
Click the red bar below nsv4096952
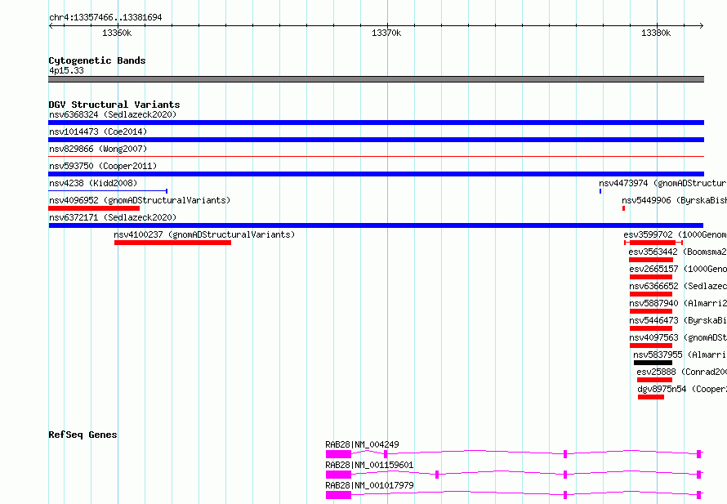(x=94, y=208)
